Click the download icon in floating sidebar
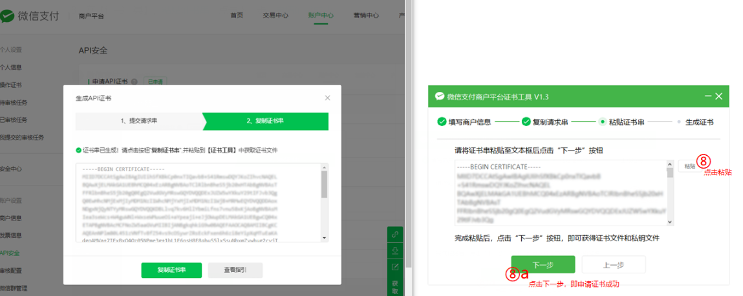Image resolution: width=743 pixels, height=296 pixels. point(394,250)
